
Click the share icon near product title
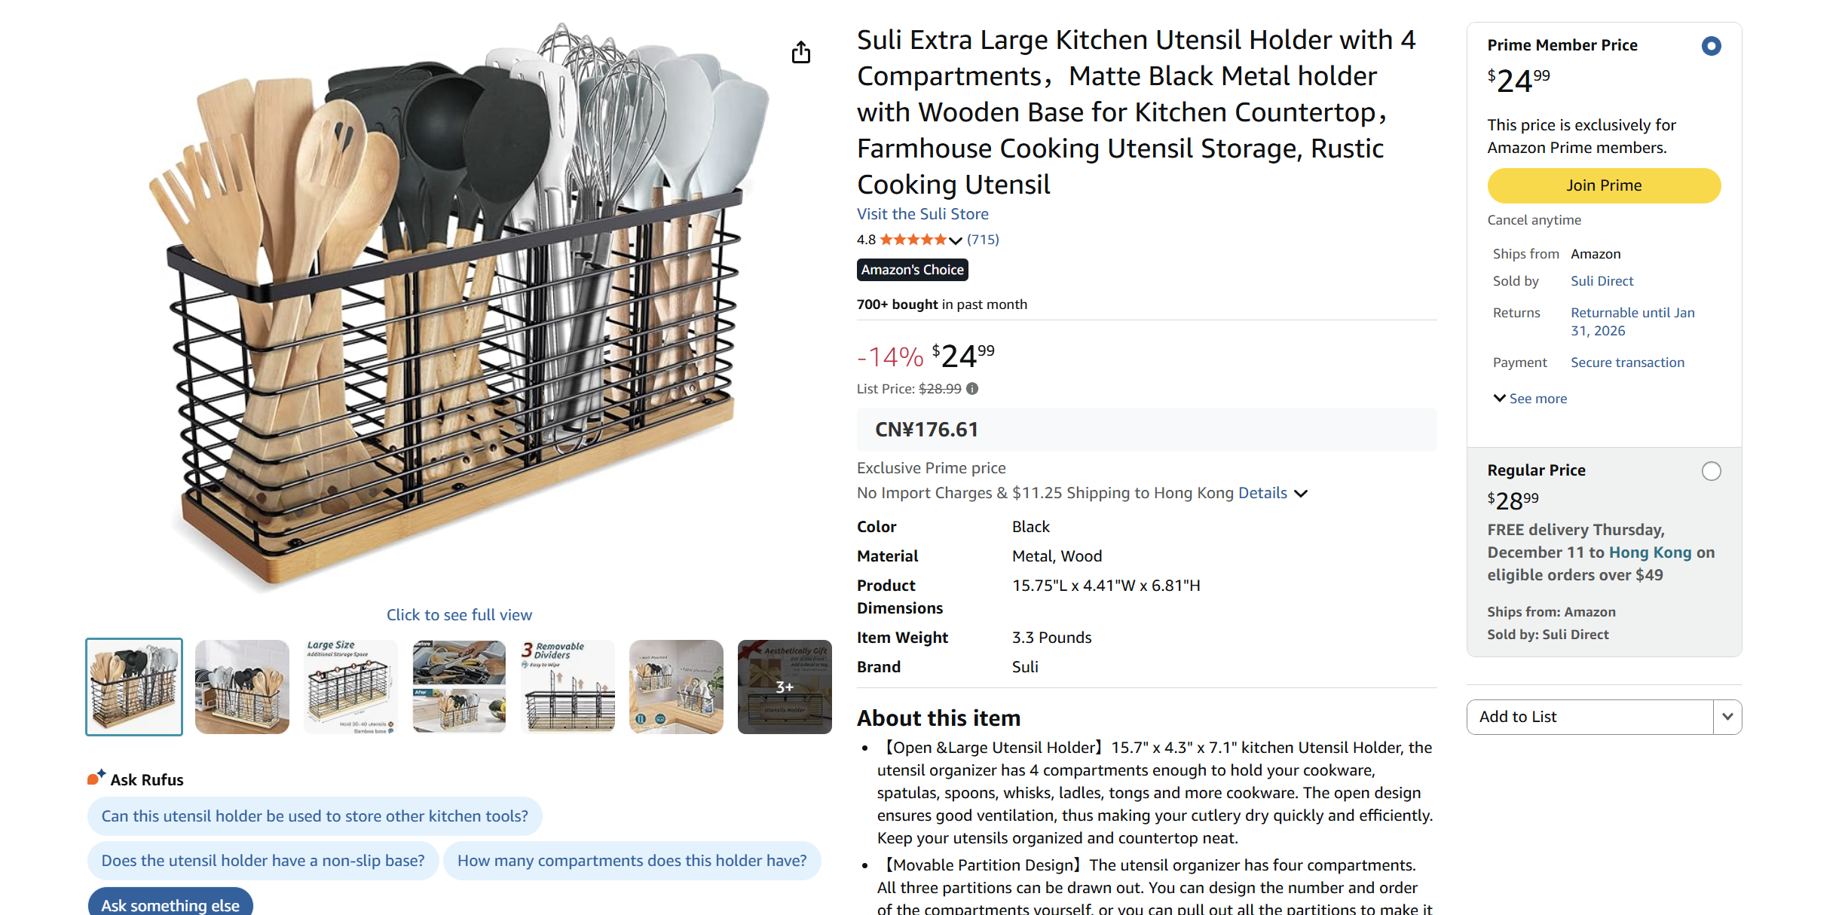click(801, 52)
